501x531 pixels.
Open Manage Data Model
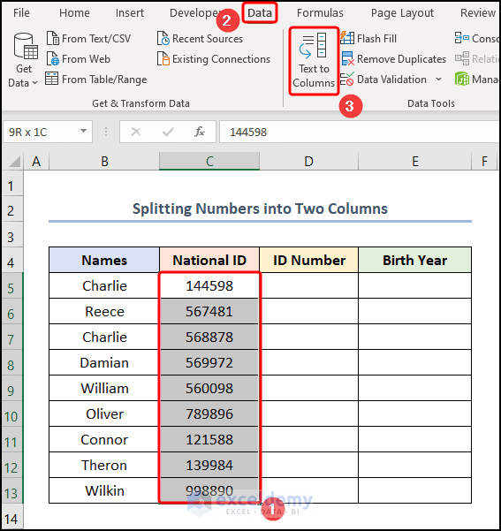pyautogui.click(x=477, y=80)
